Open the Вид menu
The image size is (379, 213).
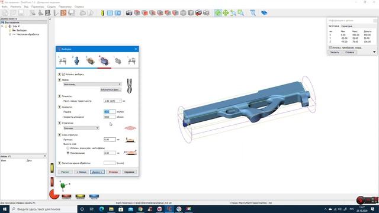tap(26, 7)
